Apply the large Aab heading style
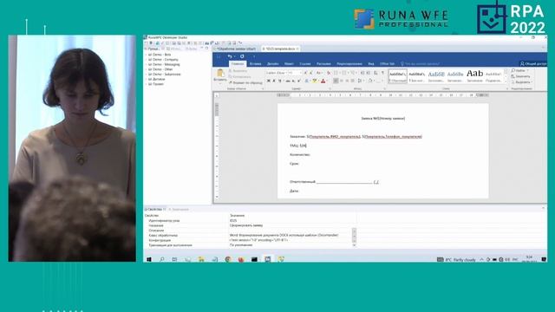The height and width of the screenshot is (312, 555). 474,76
